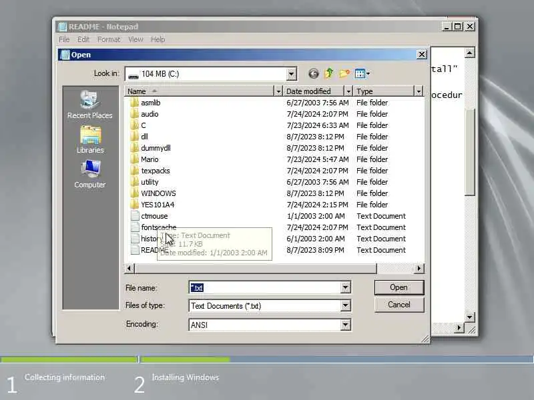Viewport: 534px width, 400px height.
Task: Click into the File name input field
Action: click(x=265, y=288)
